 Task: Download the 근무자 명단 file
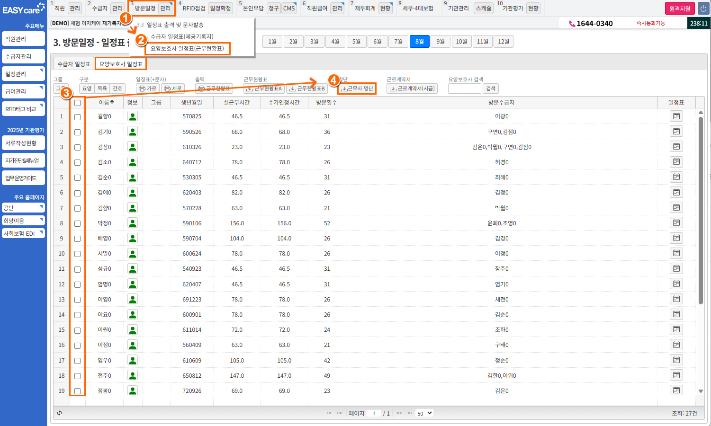pyautogui.click(x=357, y=89)
